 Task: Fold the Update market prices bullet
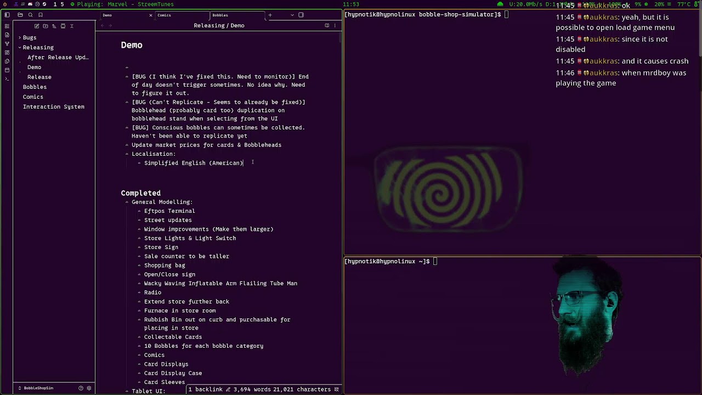point(127,145)
